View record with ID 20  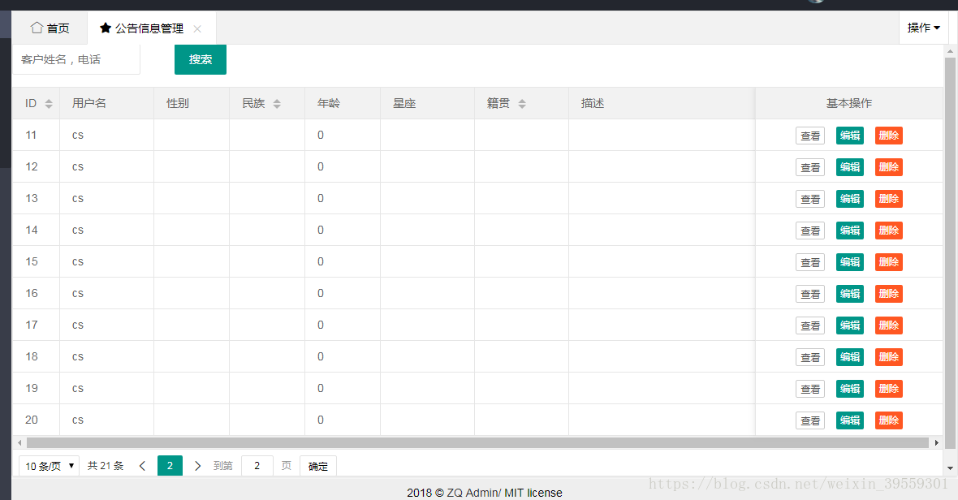[810, 420]
